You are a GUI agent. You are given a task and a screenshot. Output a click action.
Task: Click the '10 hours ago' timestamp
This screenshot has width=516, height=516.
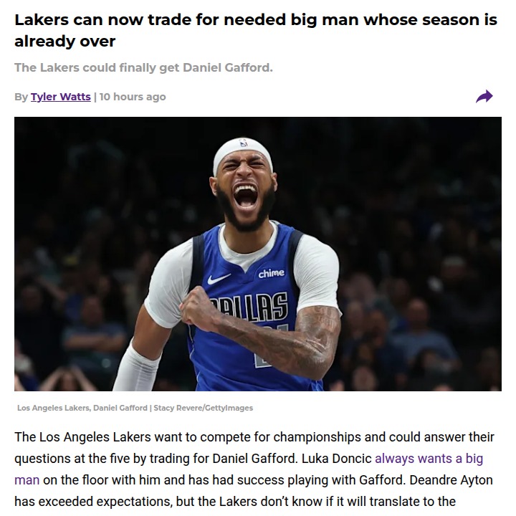tap(133, 97)
